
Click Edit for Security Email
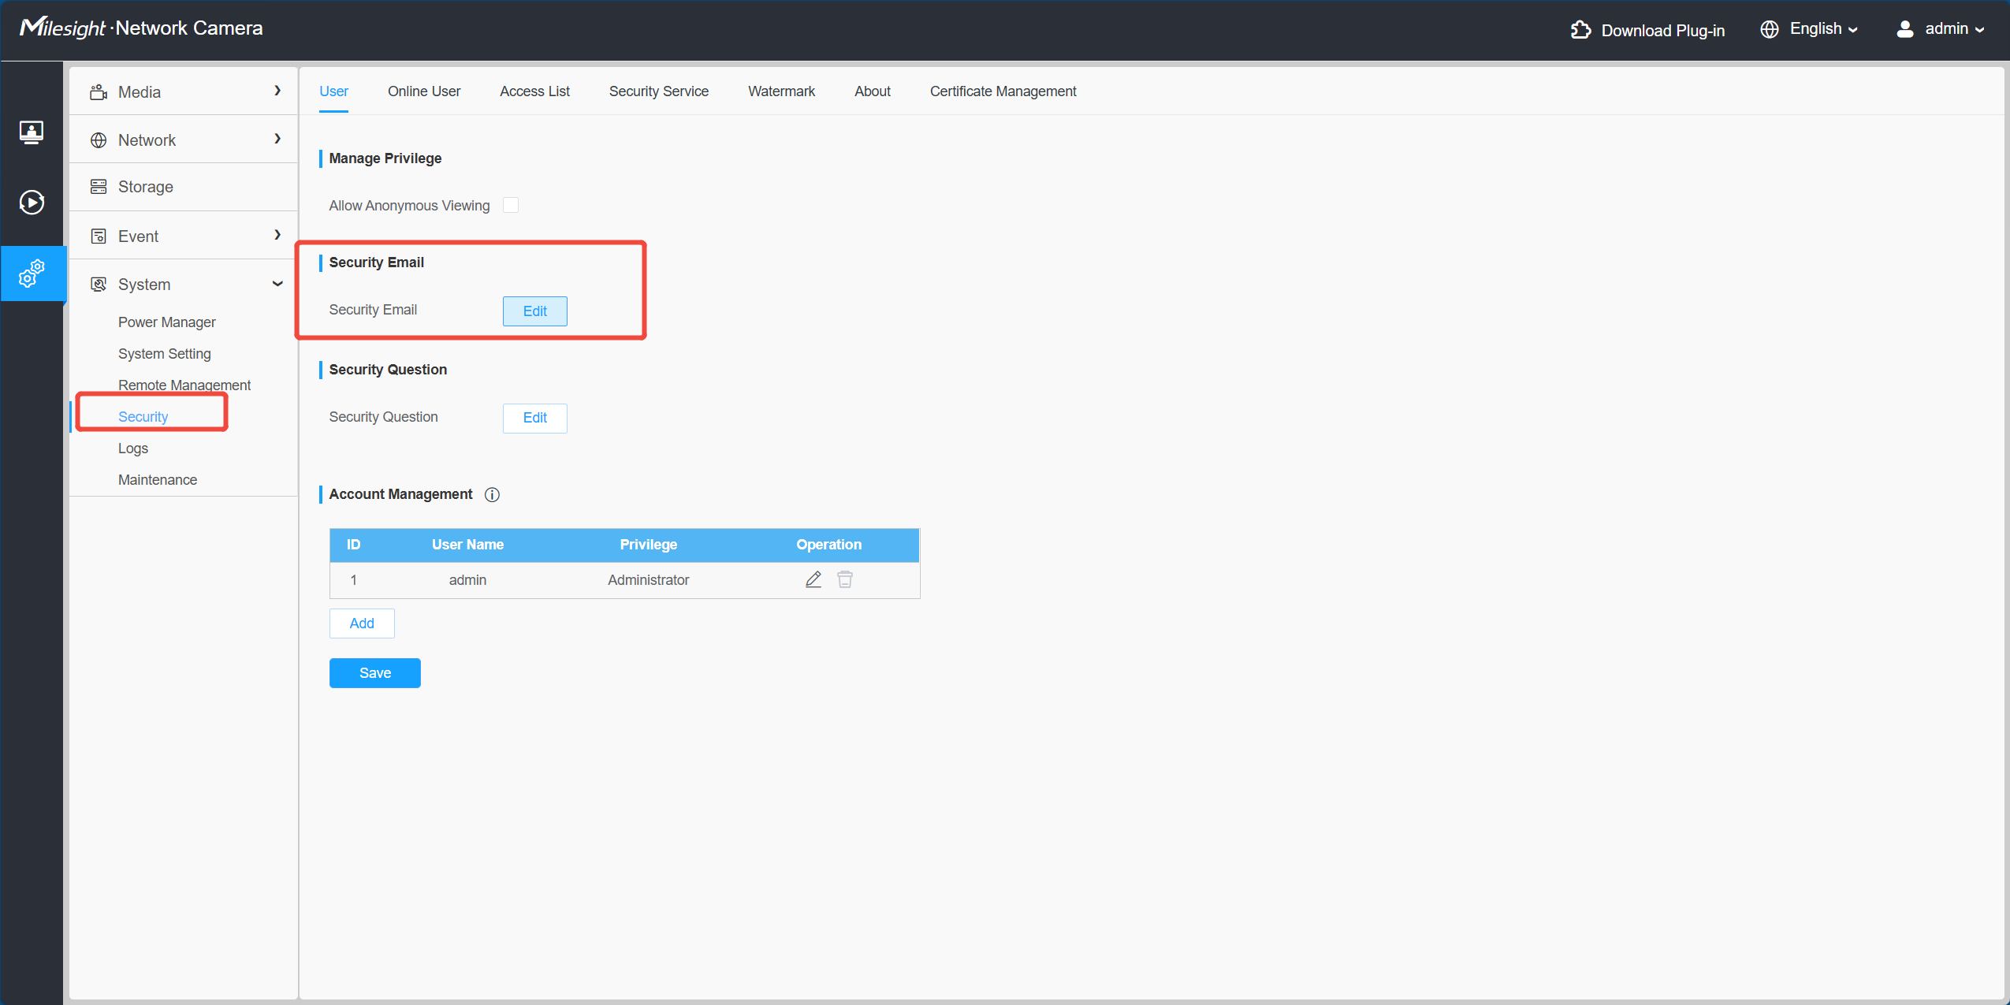point(535,311)
